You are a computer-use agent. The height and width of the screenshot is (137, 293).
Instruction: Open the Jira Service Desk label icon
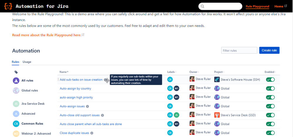(16, 104)
